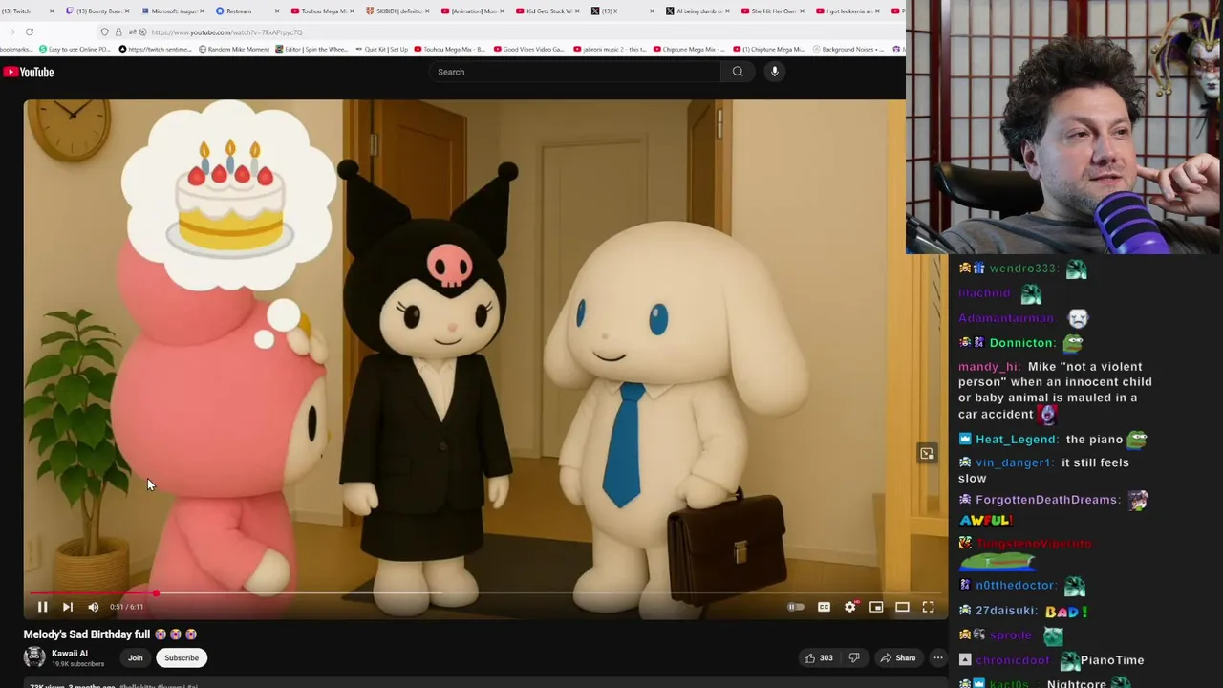Screen dimensions: 1223x688
Task: Click the YouTube search field
Action: coord(574,72)
